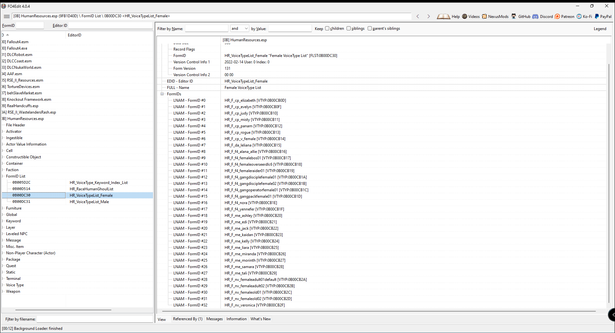The width and height of the screenshot is (615, 333).
Task: Click the Legend button
Action: pyautogui.click(x=600, y=29)
